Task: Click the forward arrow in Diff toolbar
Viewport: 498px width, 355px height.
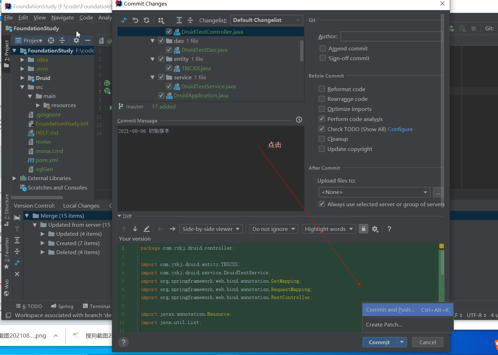Action: point(172,229)
